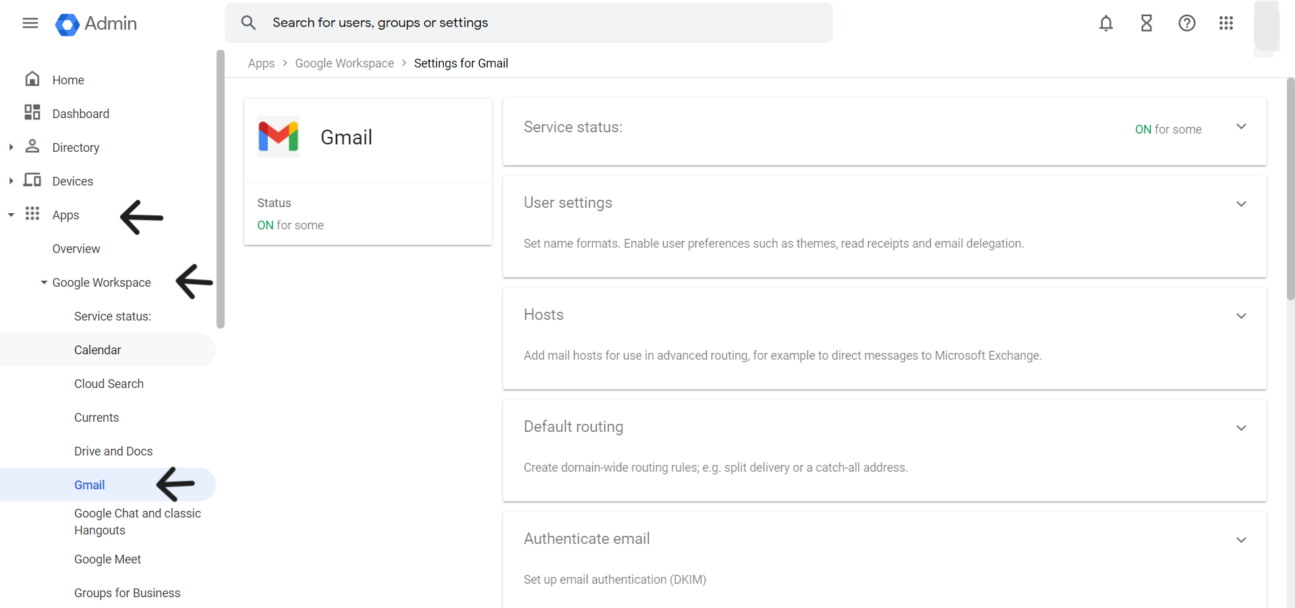Select Google Workspace in sidebar
Image resolution: width=1295 pixels, height=608 pixels.
[102, 282]
